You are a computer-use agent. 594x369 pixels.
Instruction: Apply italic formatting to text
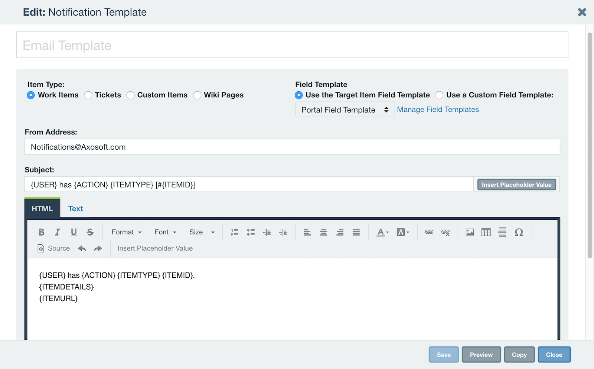58,232
